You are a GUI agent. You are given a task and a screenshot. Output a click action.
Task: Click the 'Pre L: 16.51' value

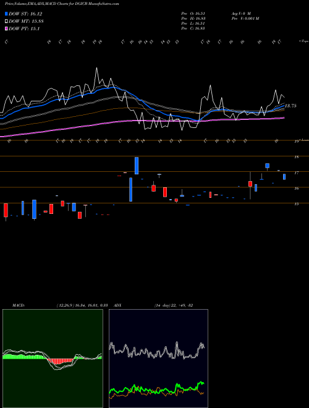pyautogui.click(x=193, y=23)
